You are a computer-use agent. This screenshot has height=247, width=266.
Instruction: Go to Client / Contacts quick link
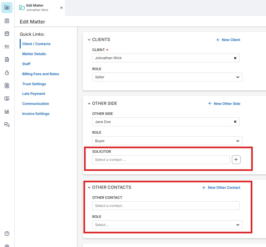(x=36, y=44)
